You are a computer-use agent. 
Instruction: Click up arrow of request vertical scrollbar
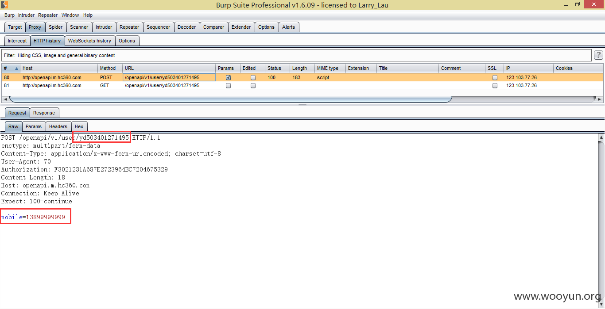click(601, 137)
